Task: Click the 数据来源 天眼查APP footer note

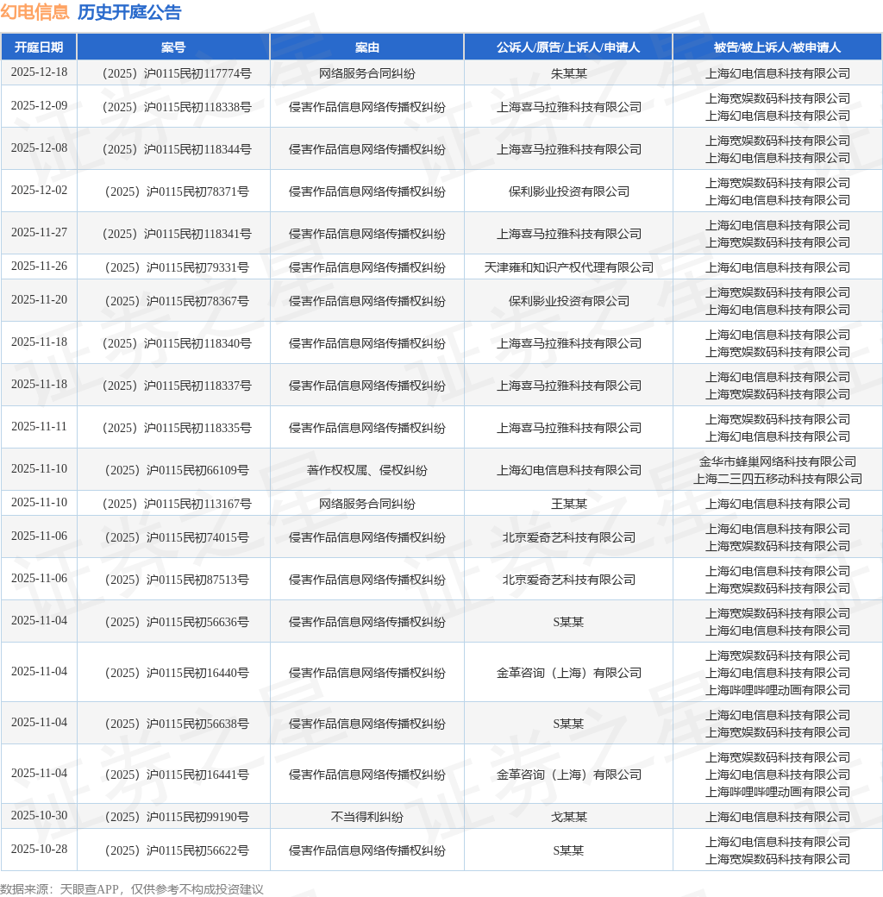Action: (x=131, y=888)
